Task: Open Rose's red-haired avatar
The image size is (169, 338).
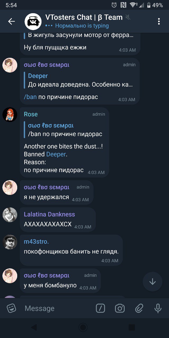Action: point(10,115)
